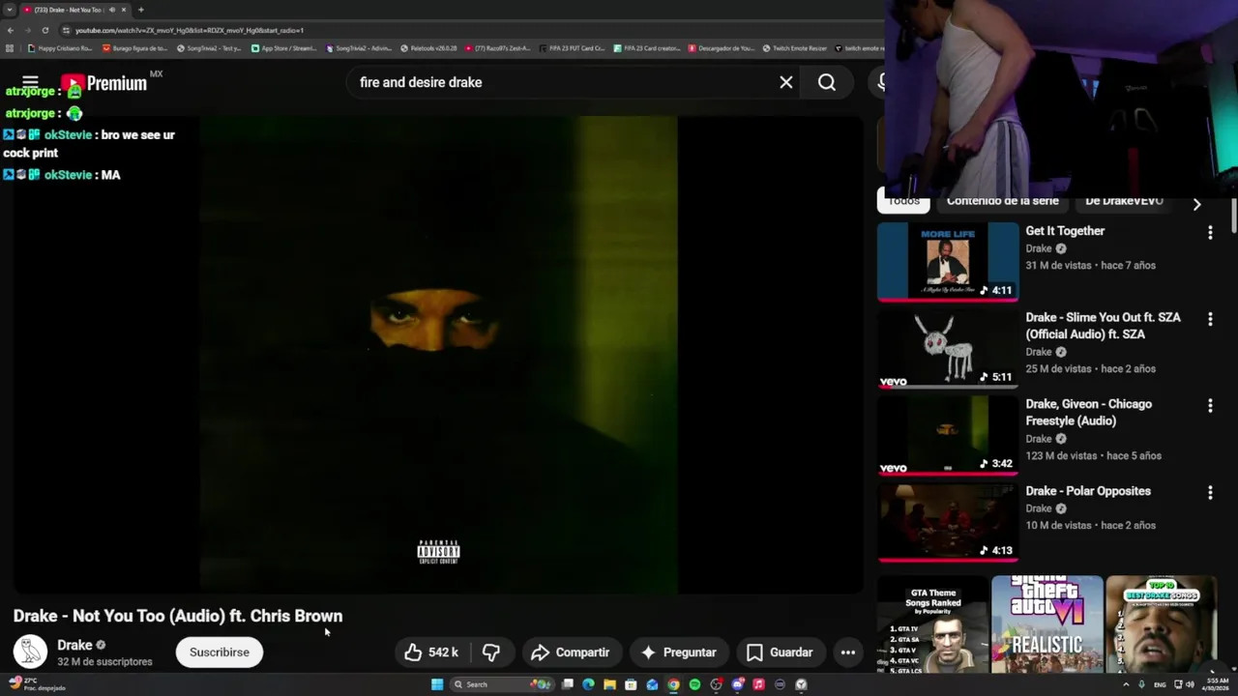Go back with browser back arrow
Screen dimensions: 1238x696
11,30
